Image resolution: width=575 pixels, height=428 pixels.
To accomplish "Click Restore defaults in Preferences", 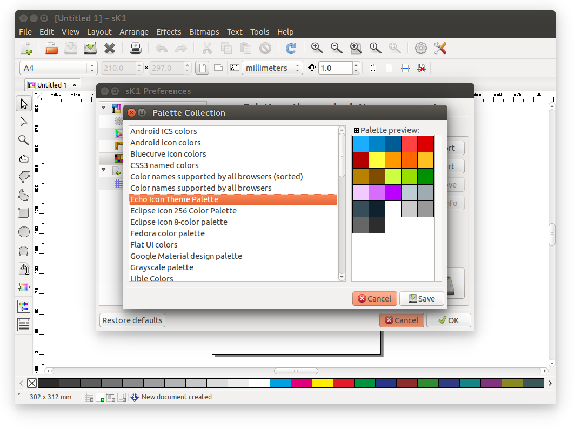I will (132, 320).
